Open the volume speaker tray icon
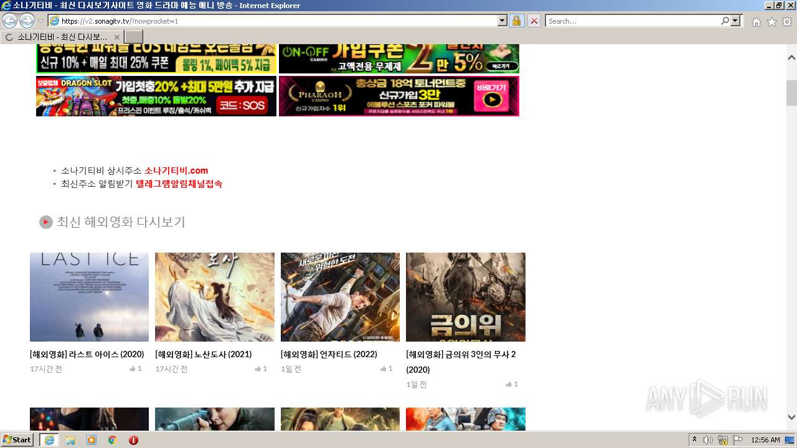 click(708, 440)
